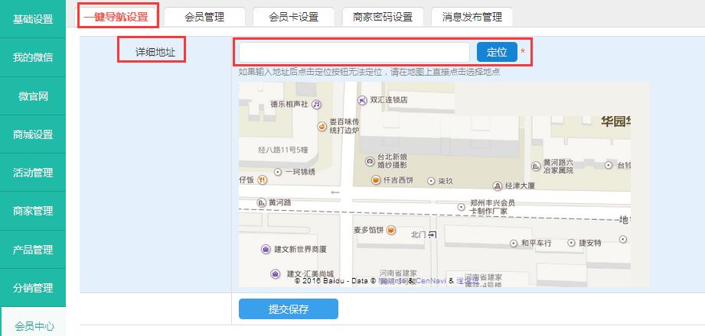Click the 麦多馅饼 food marker icon
The image size is (705, 336).
[390, 229]
